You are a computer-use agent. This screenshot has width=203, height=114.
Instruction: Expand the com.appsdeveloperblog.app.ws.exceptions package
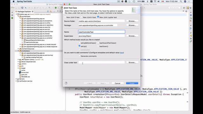(x=20, y=21)
